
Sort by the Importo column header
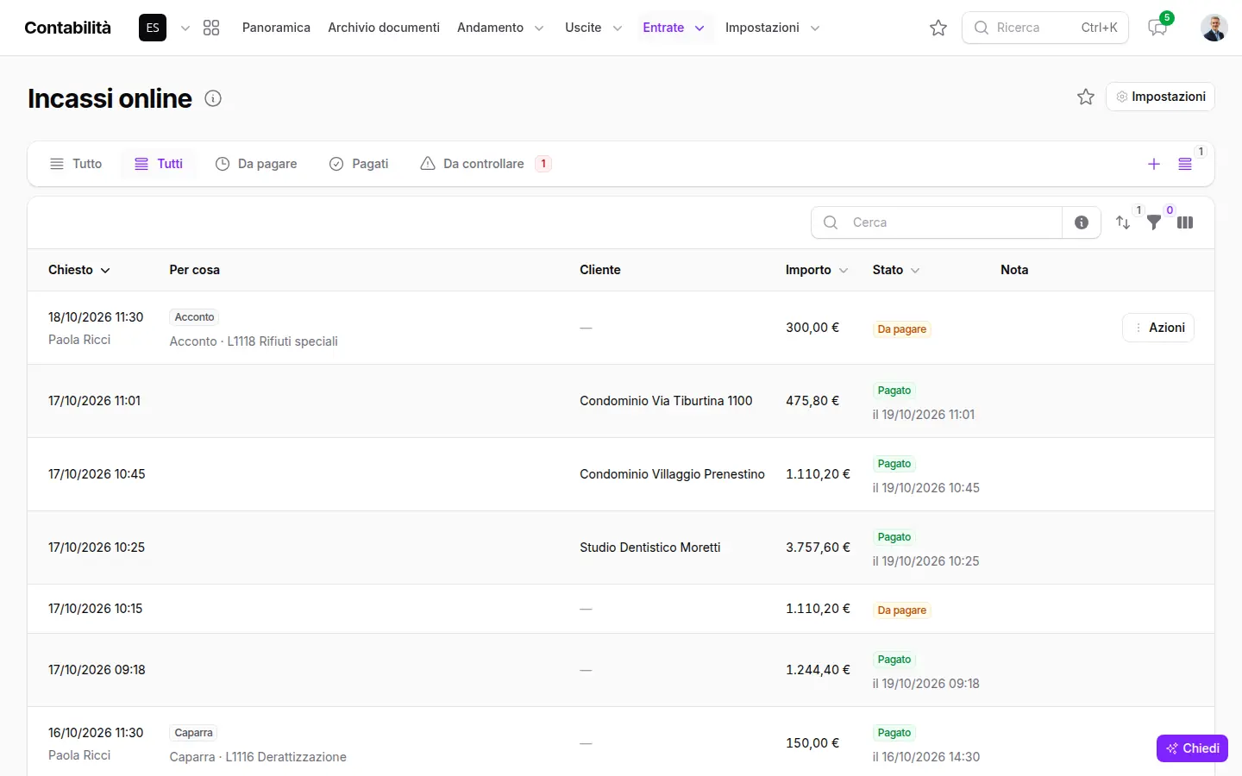pyautogui.click(x=817, y=270)
